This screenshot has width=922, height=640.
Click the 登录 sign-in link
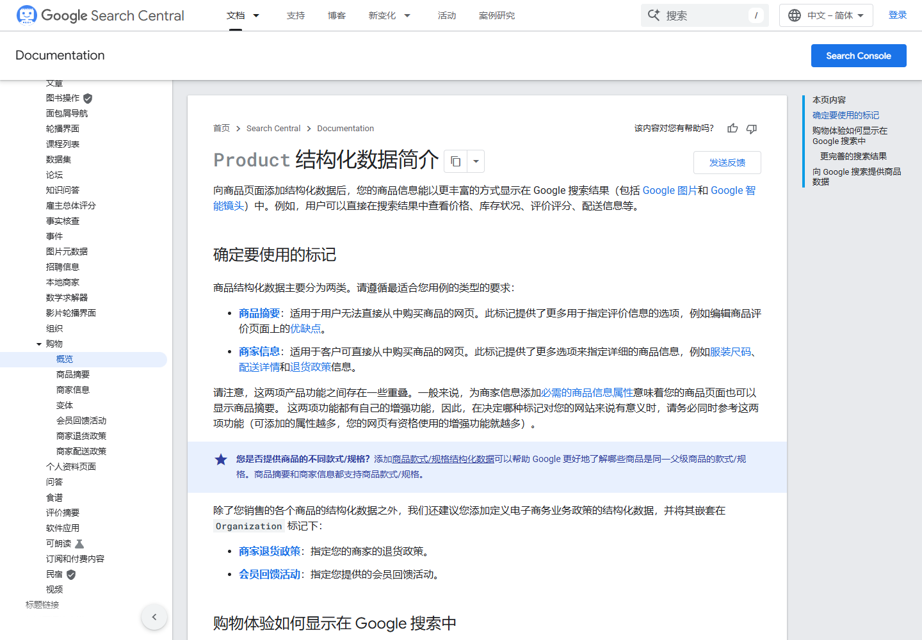pos(898,15)
